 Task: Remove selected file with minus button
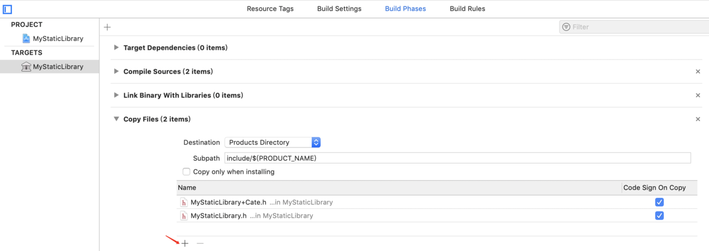pos(200,244)
